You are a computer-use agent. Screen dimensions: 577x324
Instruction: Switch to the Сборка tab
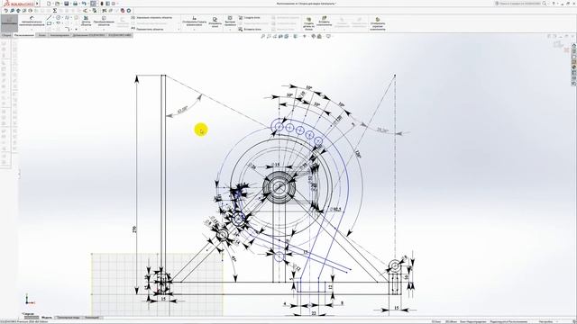6,35
